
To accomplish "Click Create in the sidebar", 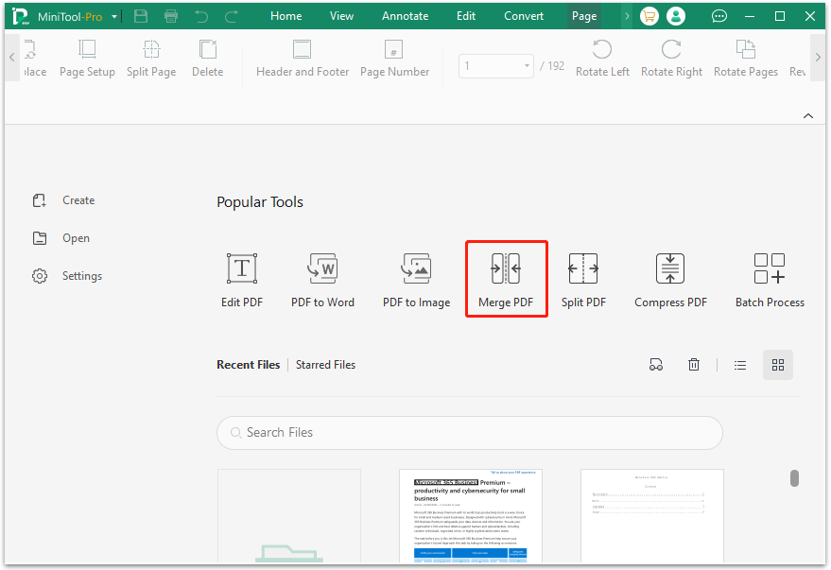I will point(63,200).
